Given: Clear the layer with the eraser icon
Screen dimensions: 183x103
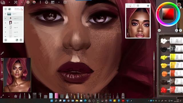Looking at the screenshot, I should (17, 40).
